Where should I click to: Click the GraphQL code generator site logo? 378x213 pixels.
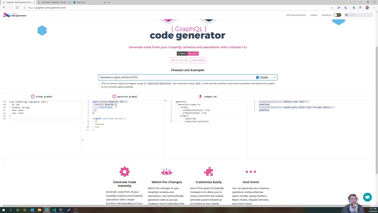click(15, 15)
